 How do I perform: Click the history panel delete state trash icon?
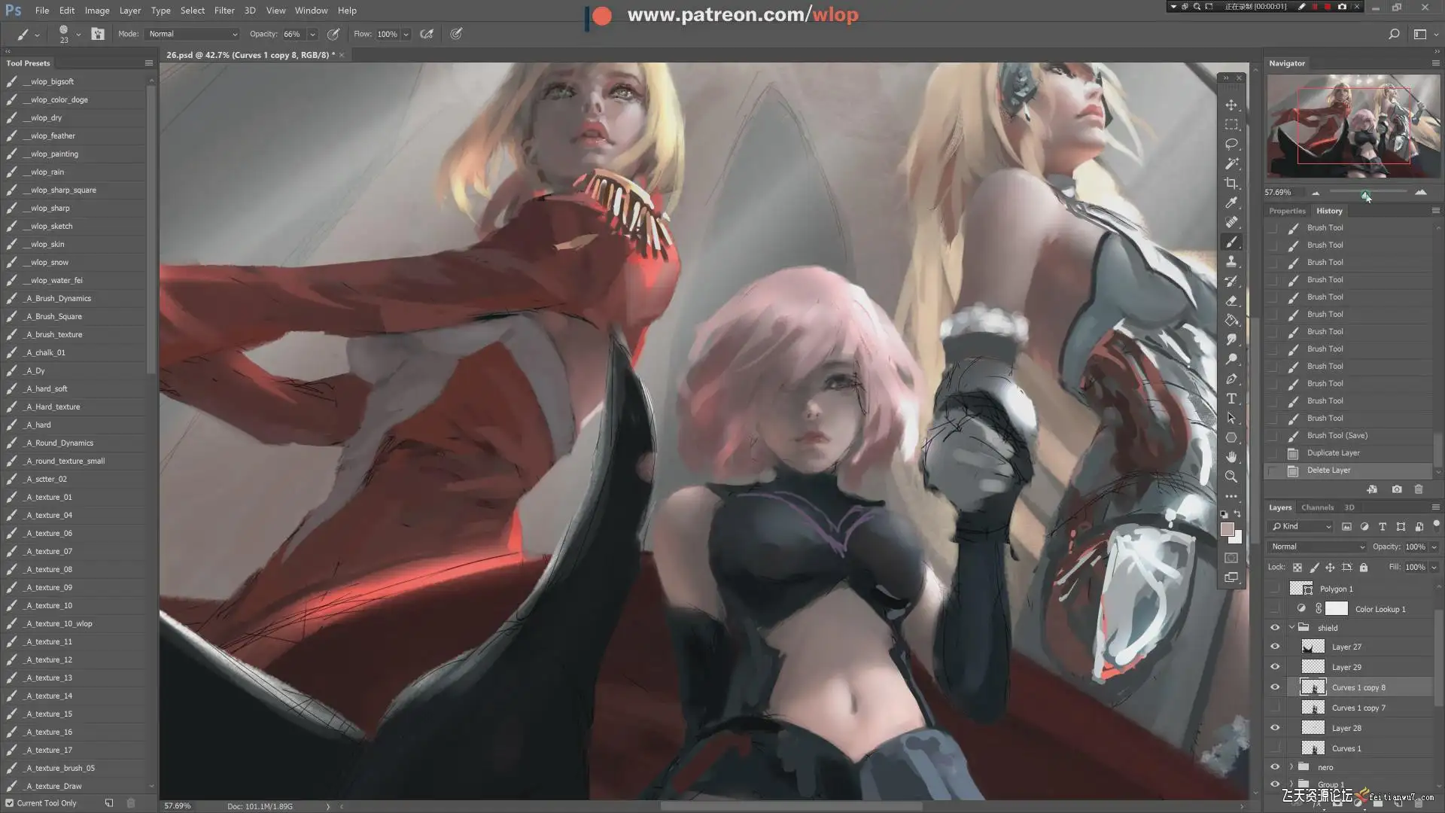tap(1419, 489)
